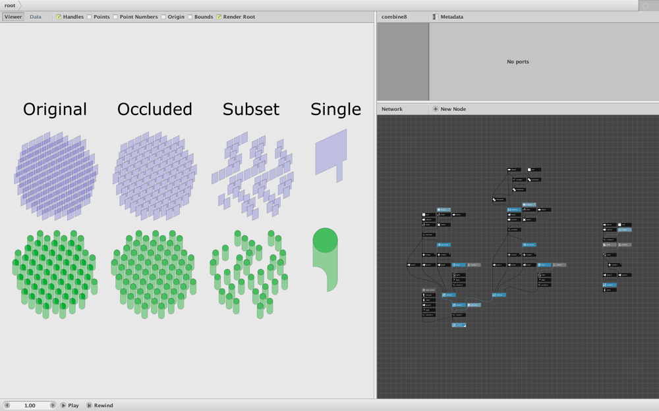Select the gray node heading the bottom-left stack
Screen dimensions: 659x411
tap(429, 290)
